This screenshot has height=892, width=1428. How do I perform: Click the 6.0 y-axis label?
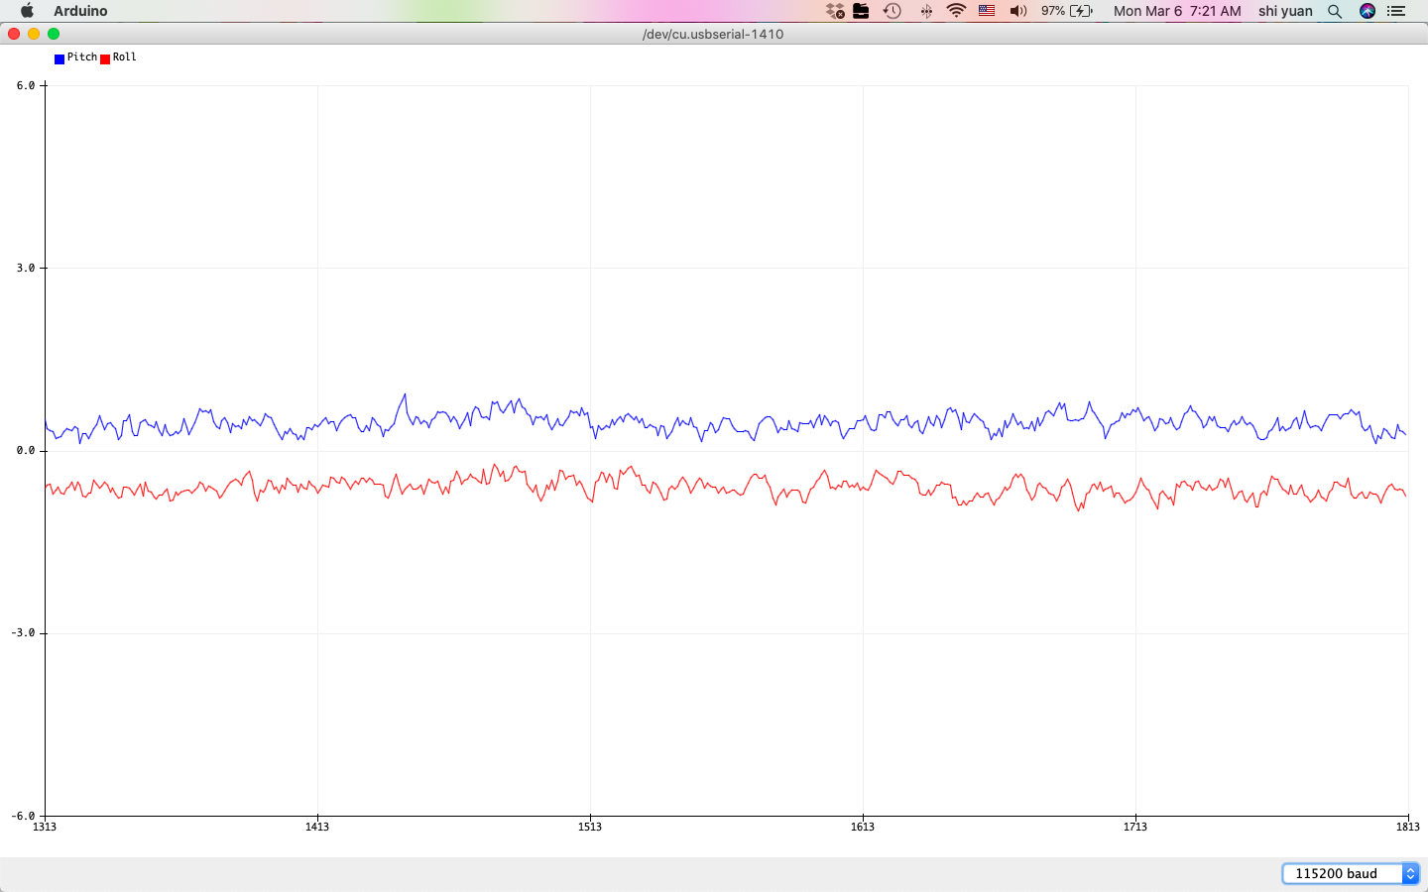pos(26,85)
